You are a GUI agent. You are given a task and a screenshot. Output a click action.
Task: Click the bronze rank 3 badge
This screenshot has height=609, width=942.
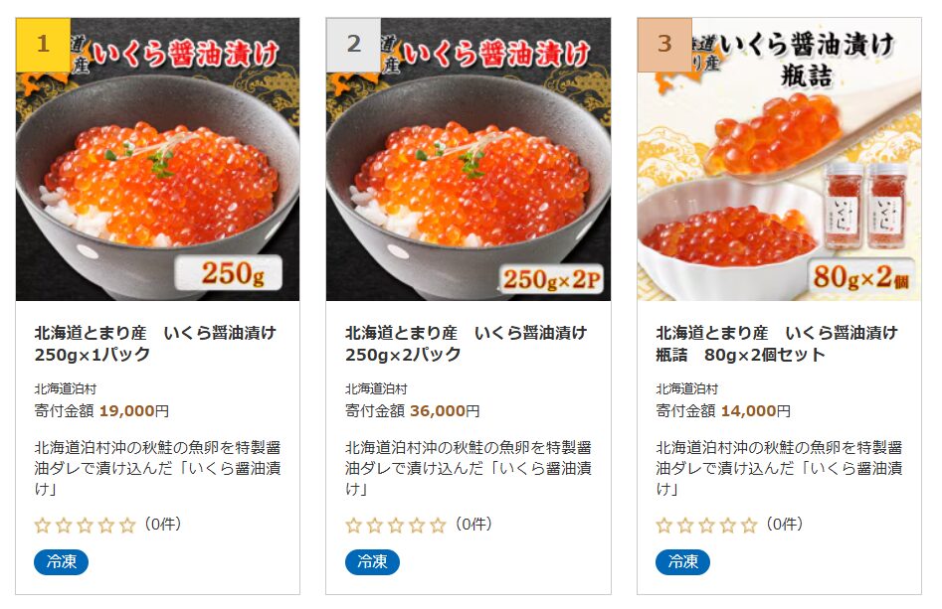tap(664, 45)
